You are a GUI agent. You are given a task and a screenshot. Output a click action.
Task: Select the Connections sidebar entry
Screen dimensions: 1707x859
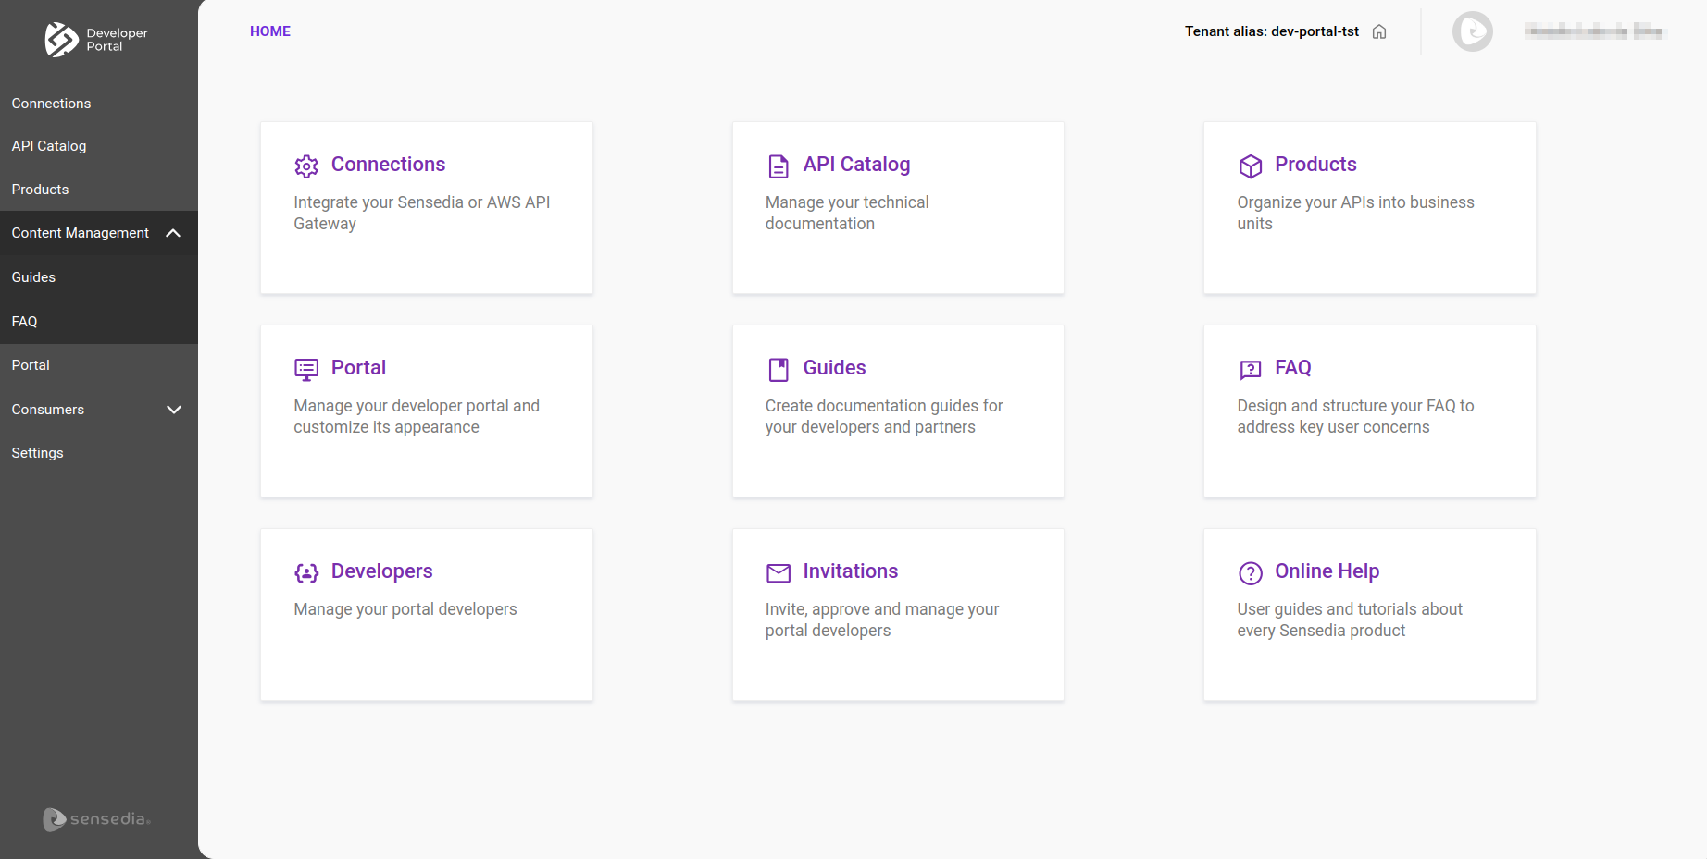(51, 103)
